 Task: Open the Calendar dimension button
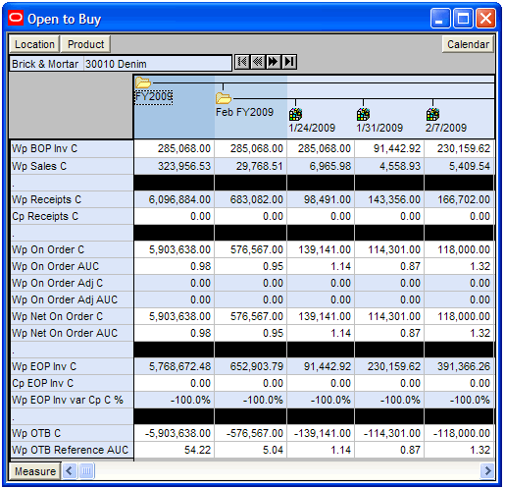point(468,44)
